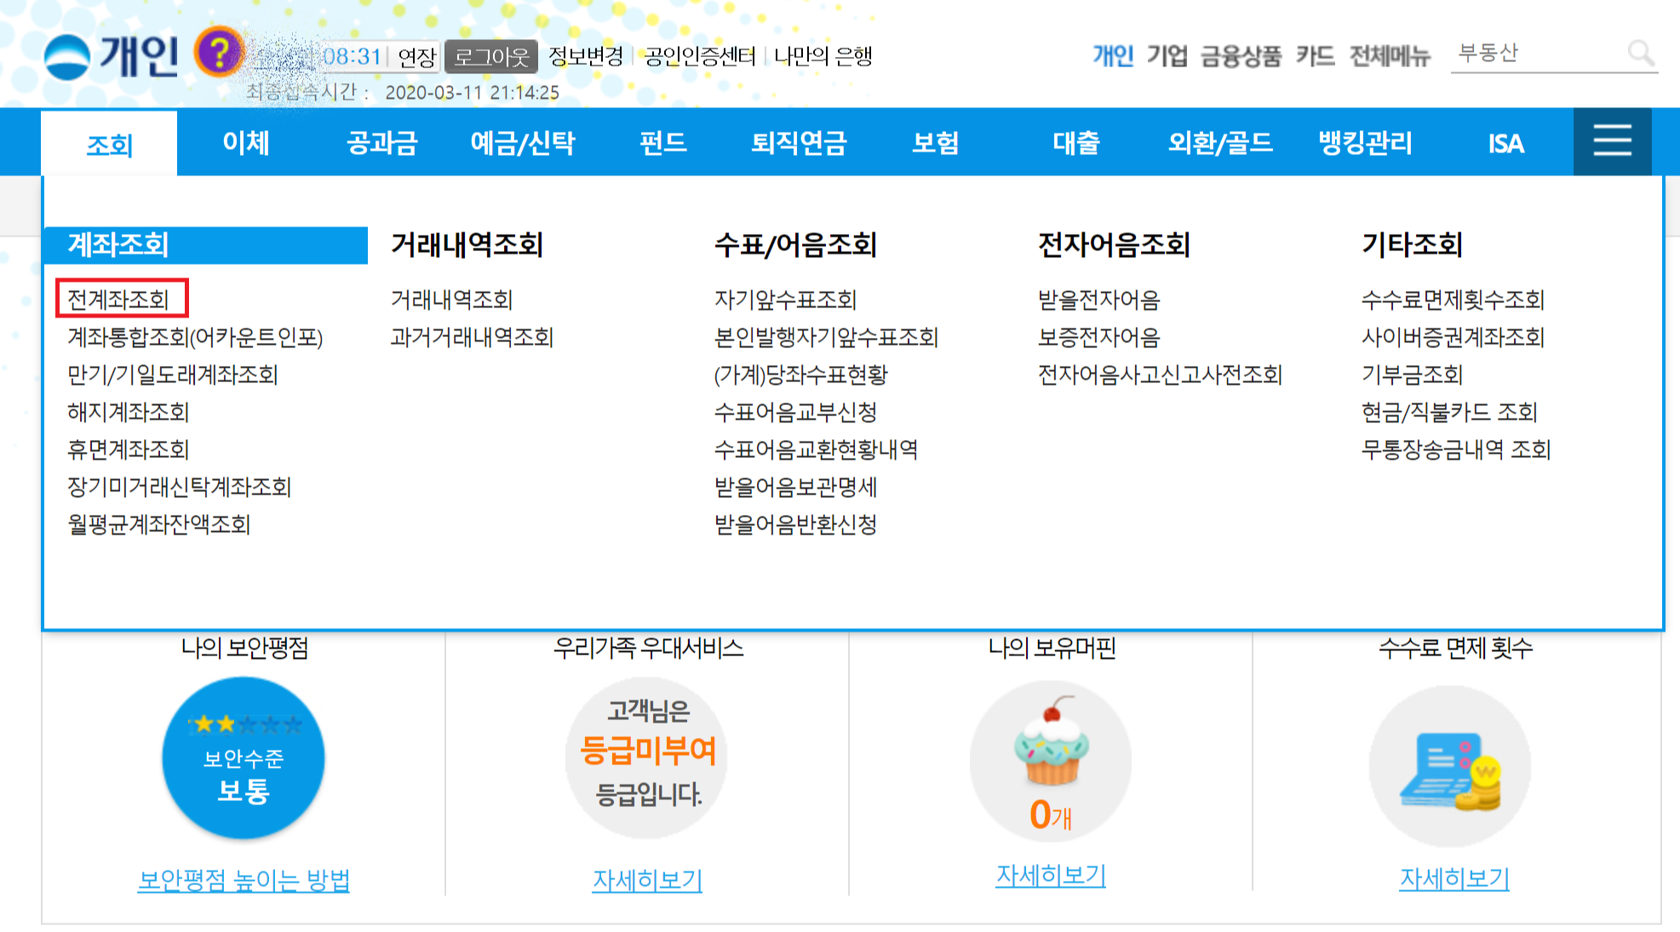Viewport: 1680px width, 932px height.
Task: Click the search magnifier icon
Action: (1640, 54)
